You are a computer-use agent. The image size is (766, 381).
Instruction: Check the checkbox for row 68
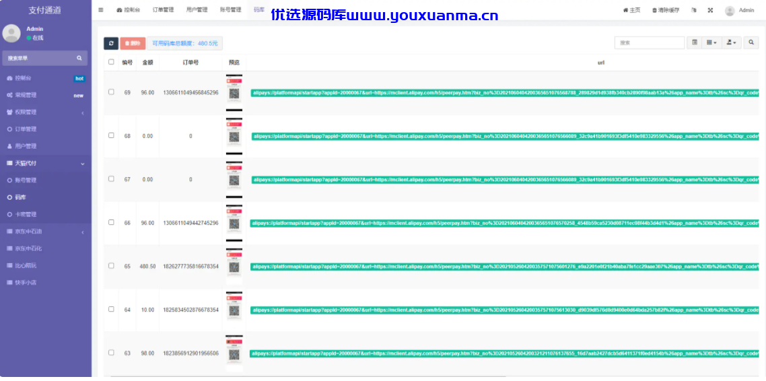111,135
